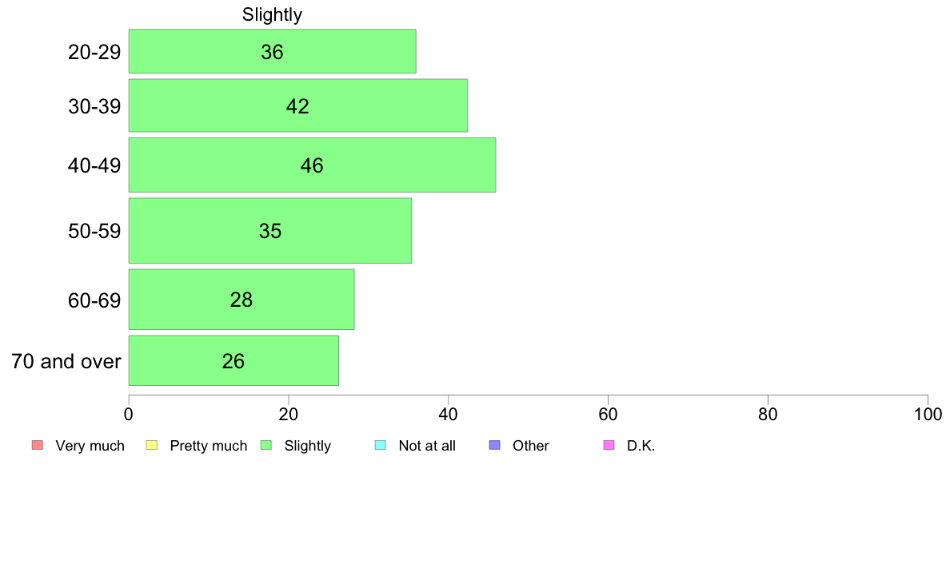
Task: Select the 30-39 bar showing 42
Action: click(x=298, y=105)
